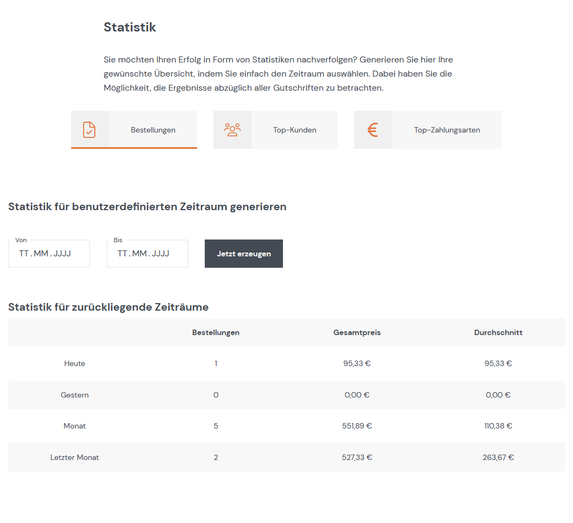
Task: Click heading Statistik für benutzerdefinierten Zeitraum generieren
Action: click(x=147, y=206)
